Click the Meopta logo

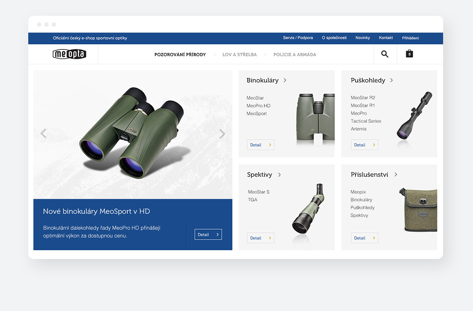tap(69, 54)
